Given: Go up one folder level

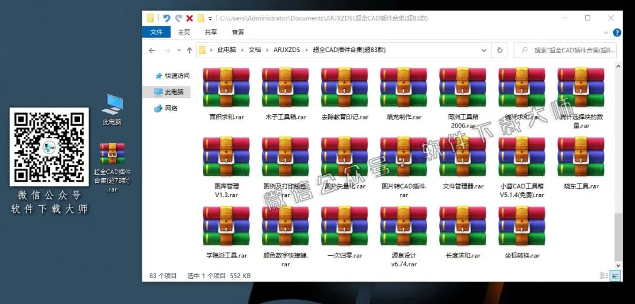Looking at the screenshot, I should pyautogui.click(x=189, y=50).
